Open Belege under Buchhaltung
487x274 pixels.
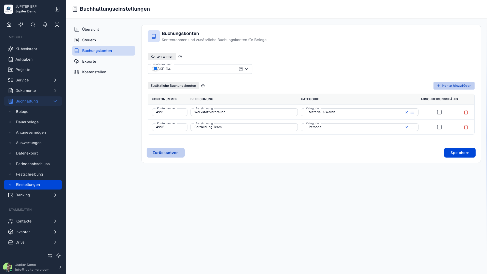tap(33, 112)
